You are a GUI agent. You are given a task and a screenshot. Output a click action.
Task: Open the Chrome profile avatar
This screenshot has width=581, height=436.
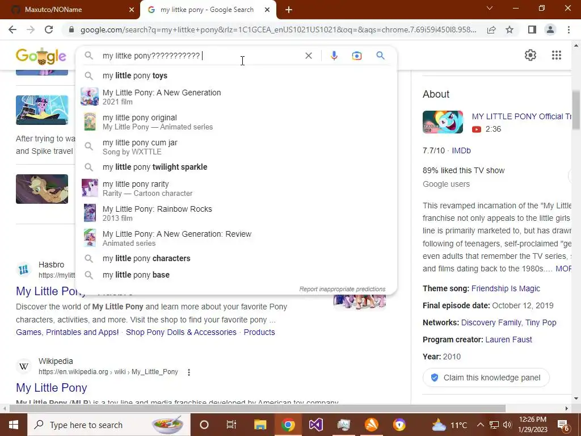tap(550, 30)
